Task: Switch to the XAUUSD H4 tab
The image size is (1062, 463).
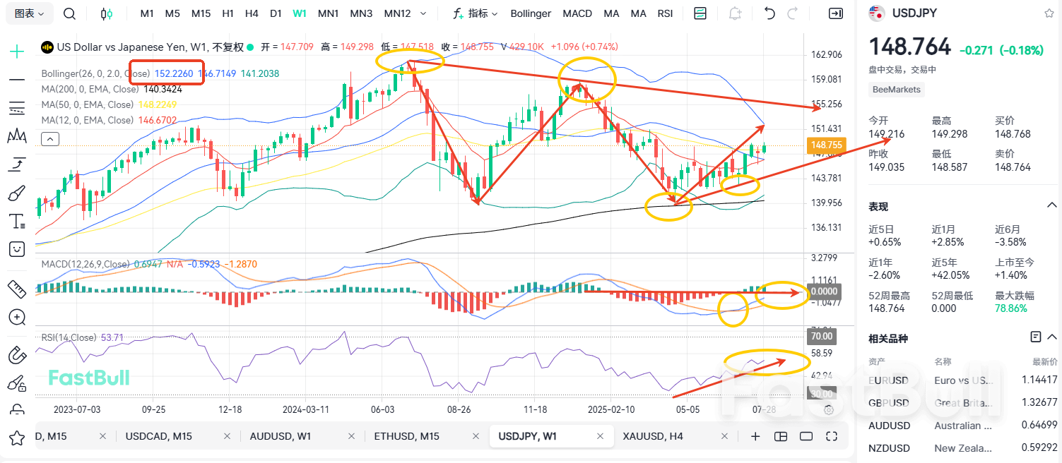Action: (x=653, y=436)
